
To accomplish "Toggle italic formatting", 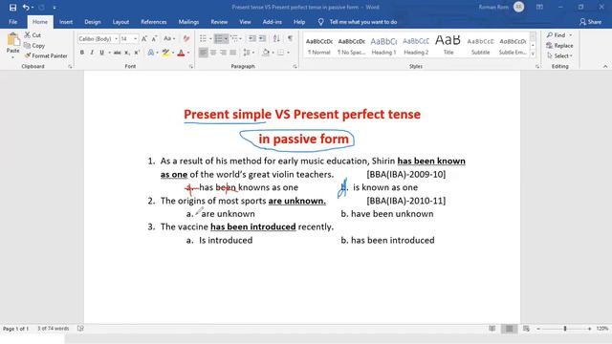I will (x=92, y=53).
